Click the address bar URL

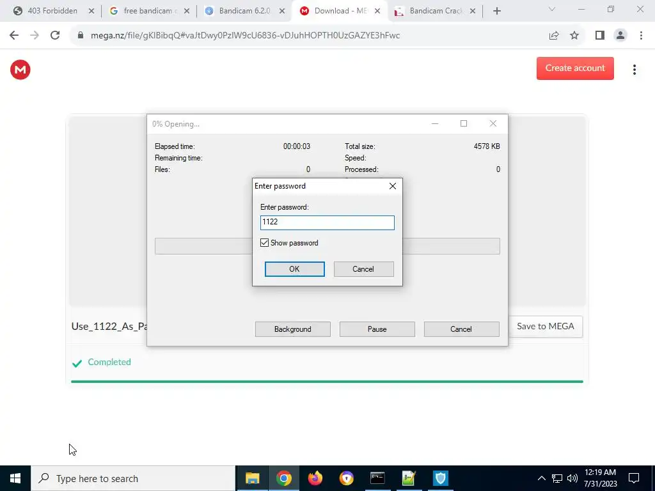click(x=245, y=36)
